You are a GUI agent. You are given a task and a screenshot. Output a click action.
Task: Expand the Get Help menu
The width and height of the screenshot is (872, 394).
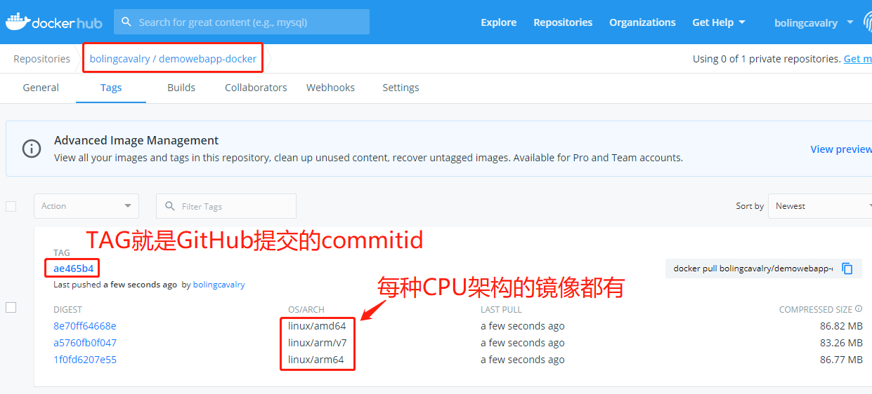[718, 22]
